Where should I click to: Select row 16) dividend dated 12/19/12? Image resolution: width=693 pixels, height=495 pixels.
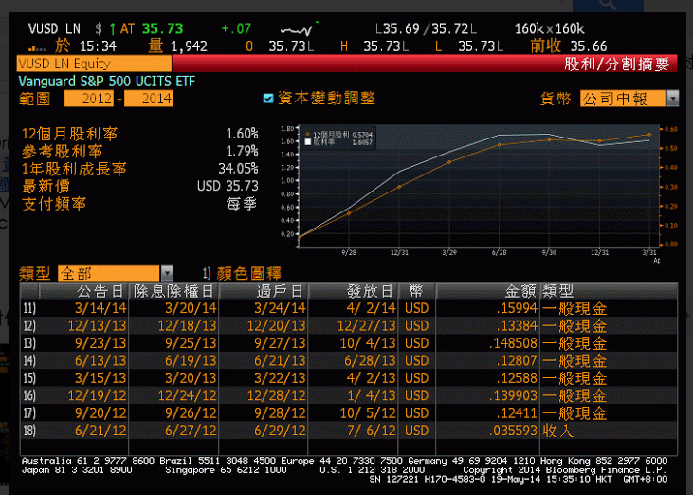pyautogui.click(x=348, y=395)
